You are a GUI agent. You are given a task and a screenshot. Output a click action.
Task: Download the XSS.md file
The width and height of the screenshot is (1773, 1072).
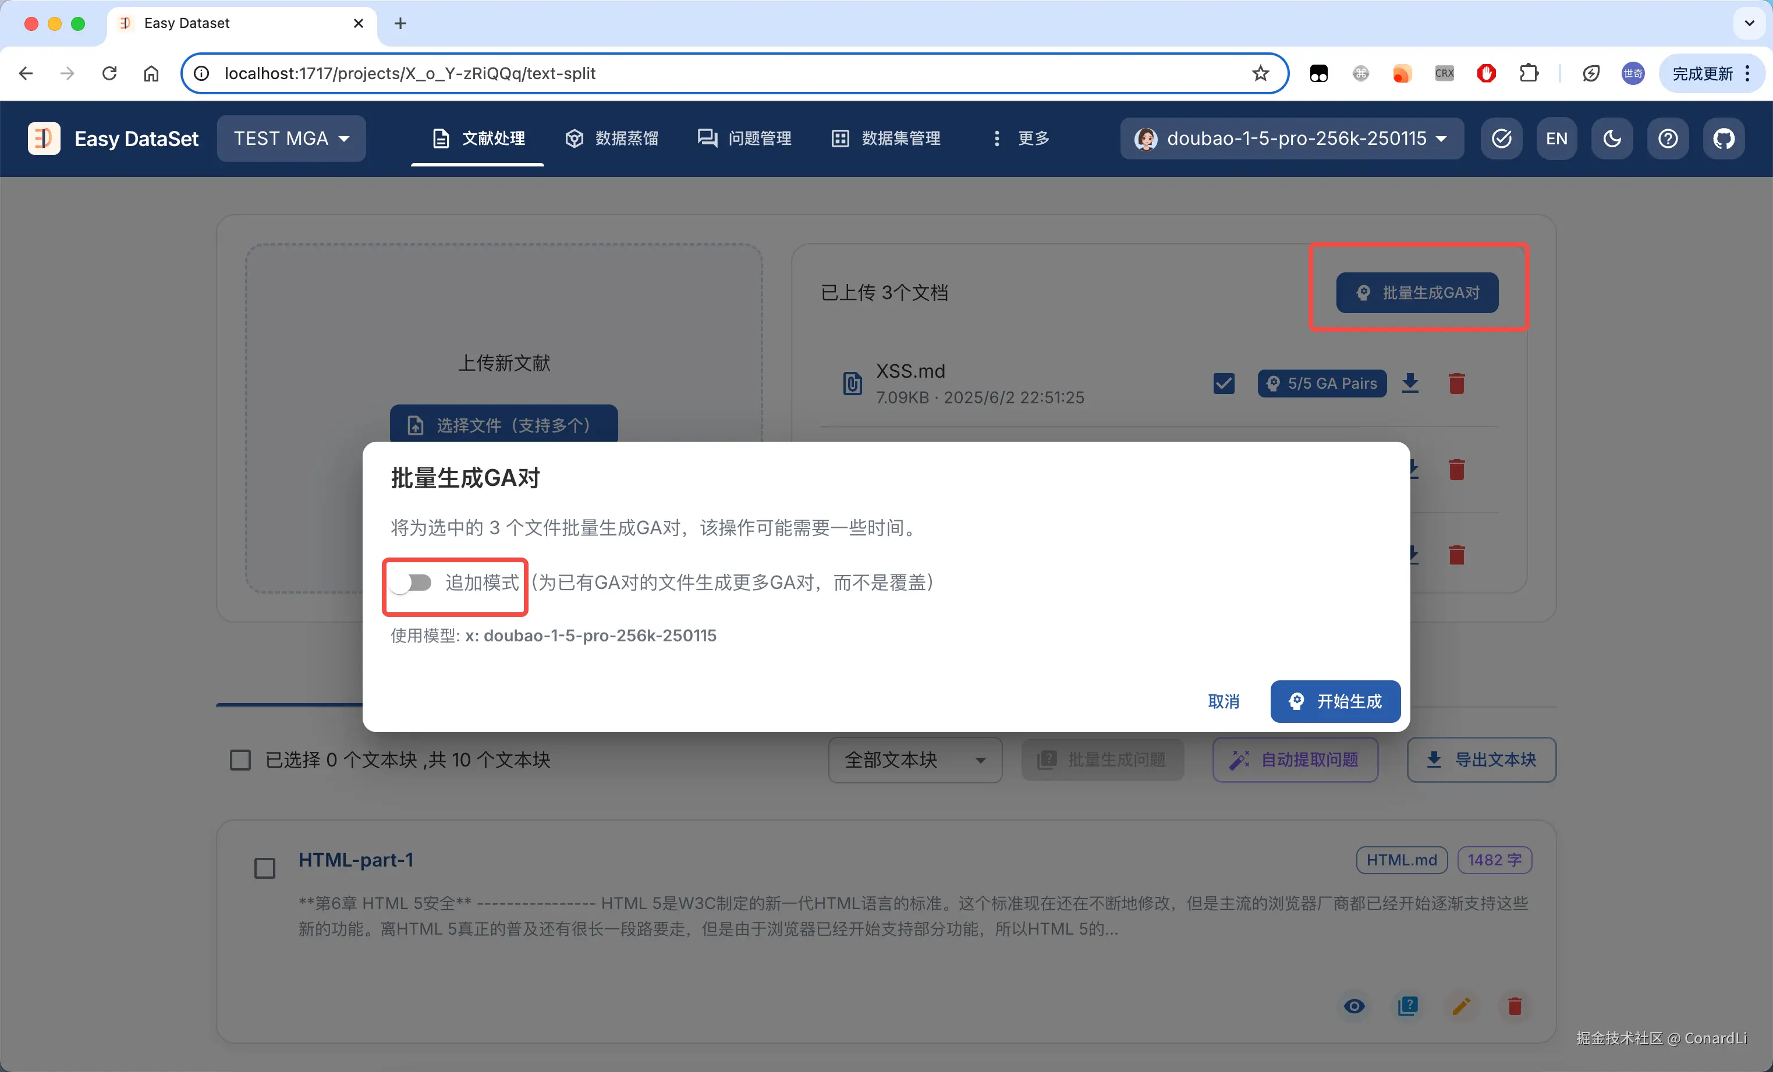(1410, 383)
